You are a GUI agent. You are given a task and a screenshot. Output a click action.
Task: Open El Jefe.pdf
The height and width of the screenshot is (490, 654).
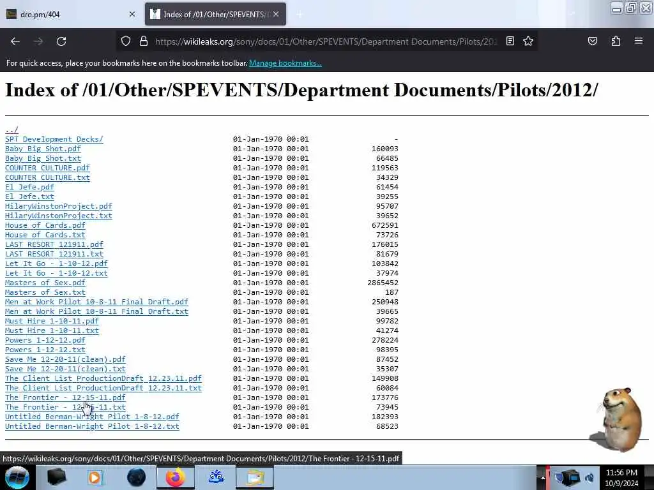29,187
